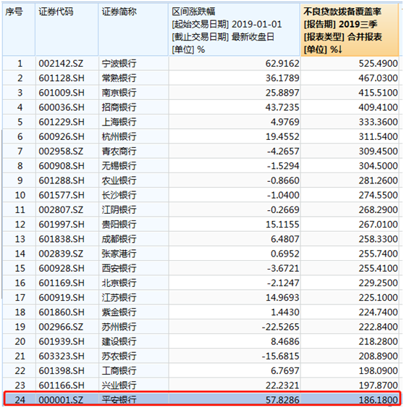This screenshot has width=404, height=408.
Task: Select the 建设银行 name cell
Action: 119,341
